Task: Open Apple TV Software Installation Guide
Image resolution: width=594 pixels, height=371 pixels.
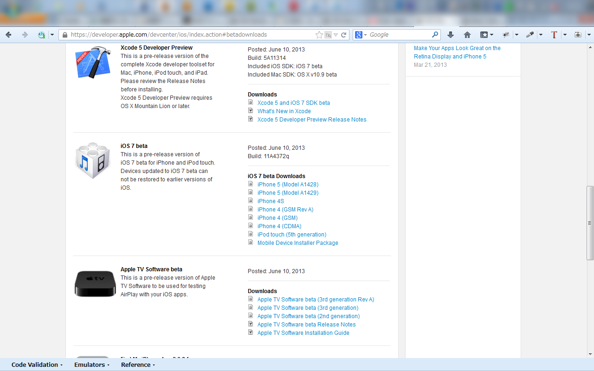Action: [303, 333]
